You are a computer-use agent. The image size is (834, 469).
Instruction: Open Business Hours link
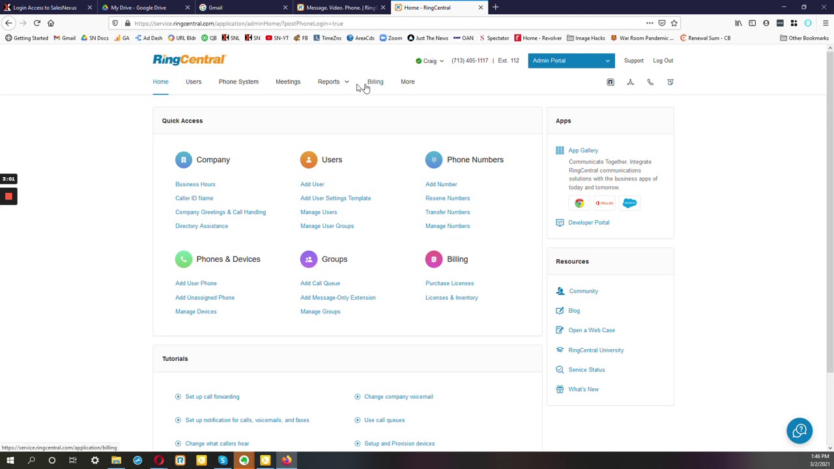click(195, 184)
